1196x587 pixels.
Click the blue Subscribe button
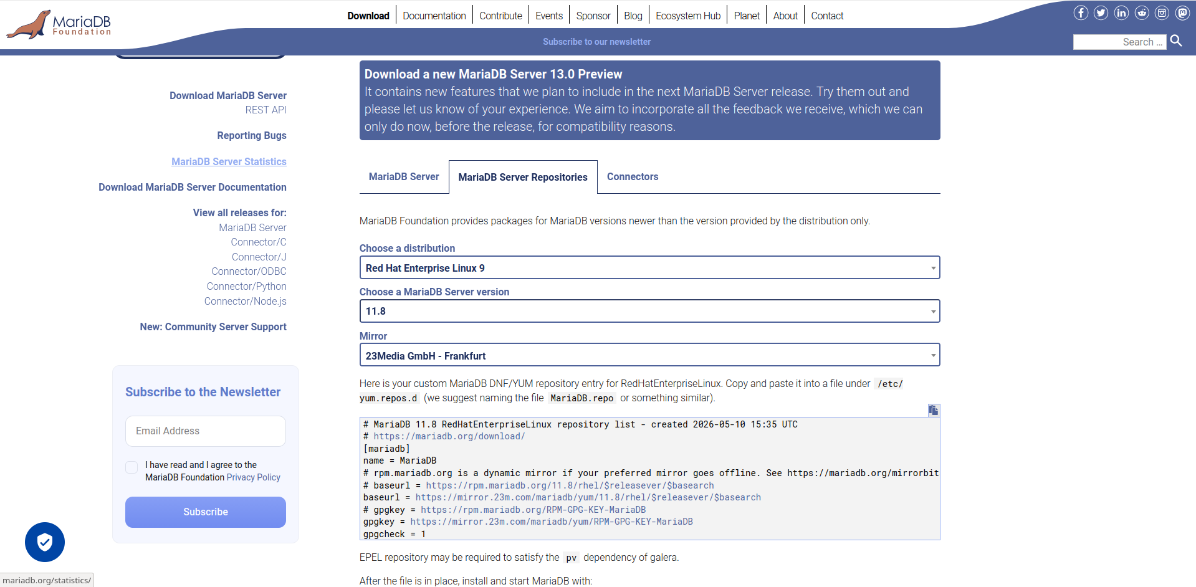click(x=206, y=512)
